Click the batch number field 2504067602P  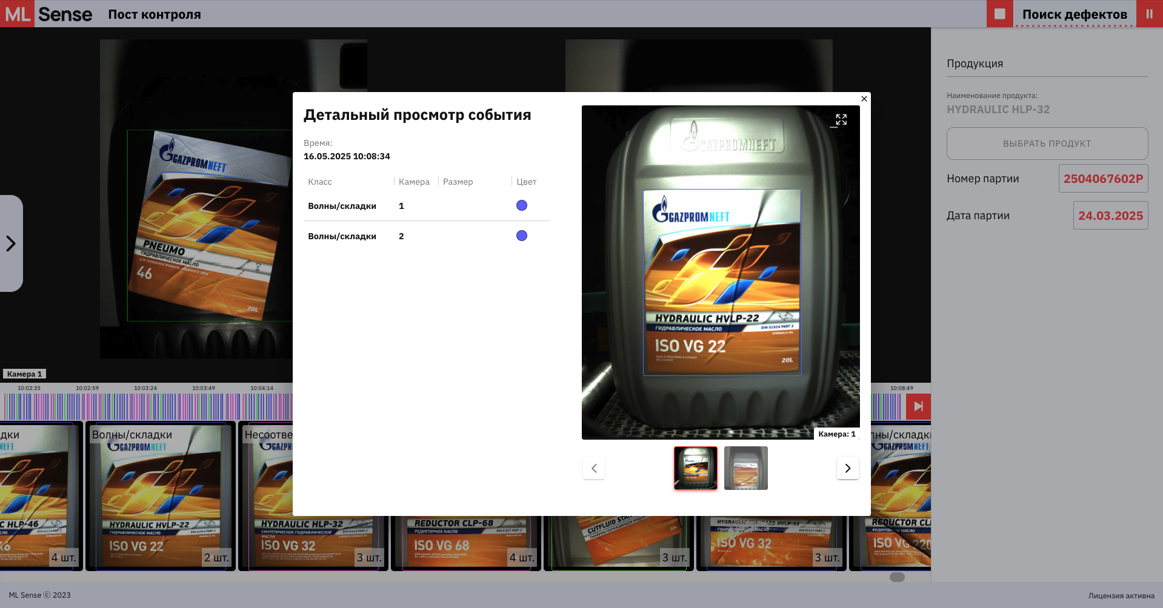[1104, 179]
